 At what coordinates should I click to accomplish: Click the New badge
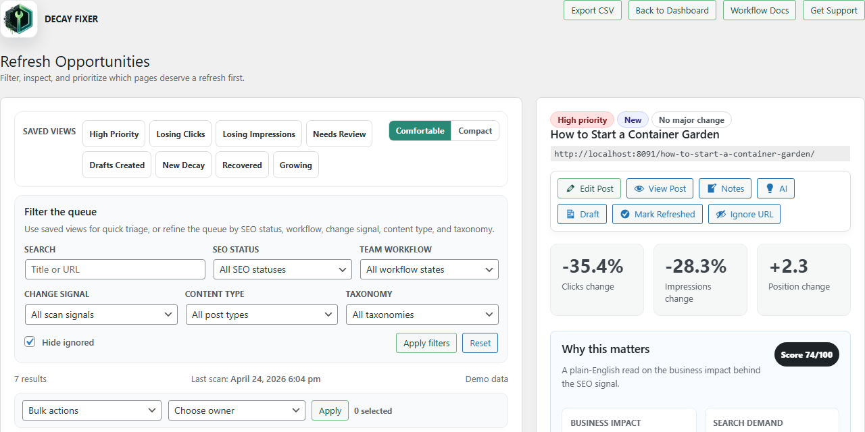tap(633, 120)
